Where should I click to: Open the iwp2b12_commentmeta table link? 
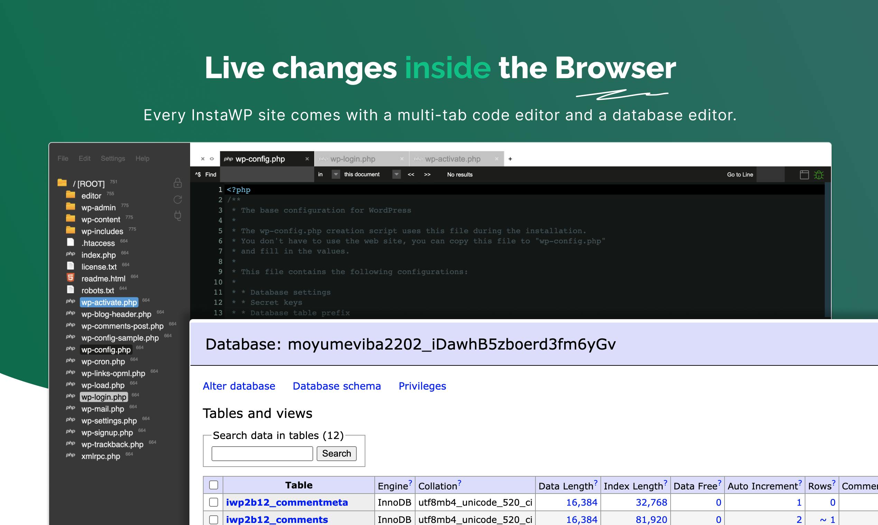click(287, 502)
